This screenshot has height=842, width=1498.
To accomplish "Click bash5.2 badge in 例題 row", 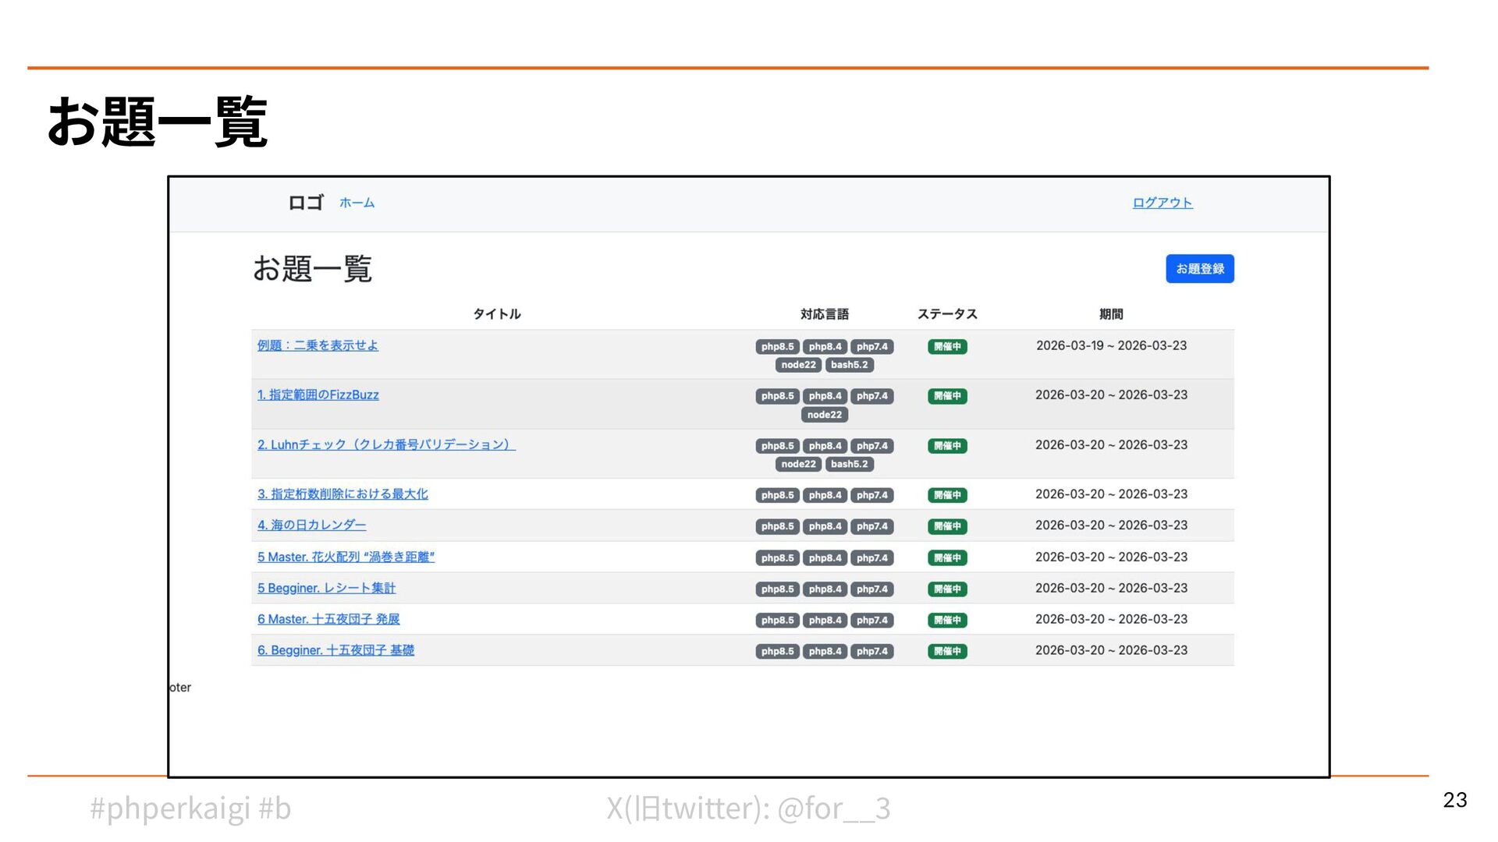I will [x=849, y=365].
